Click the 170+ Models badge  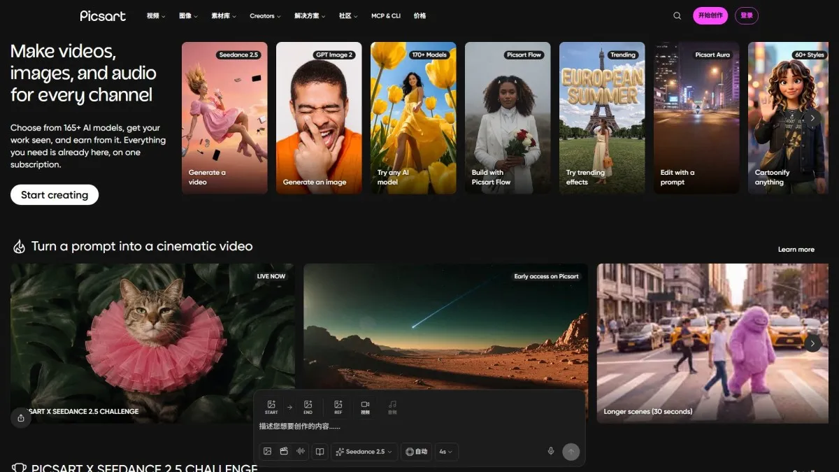429,55
